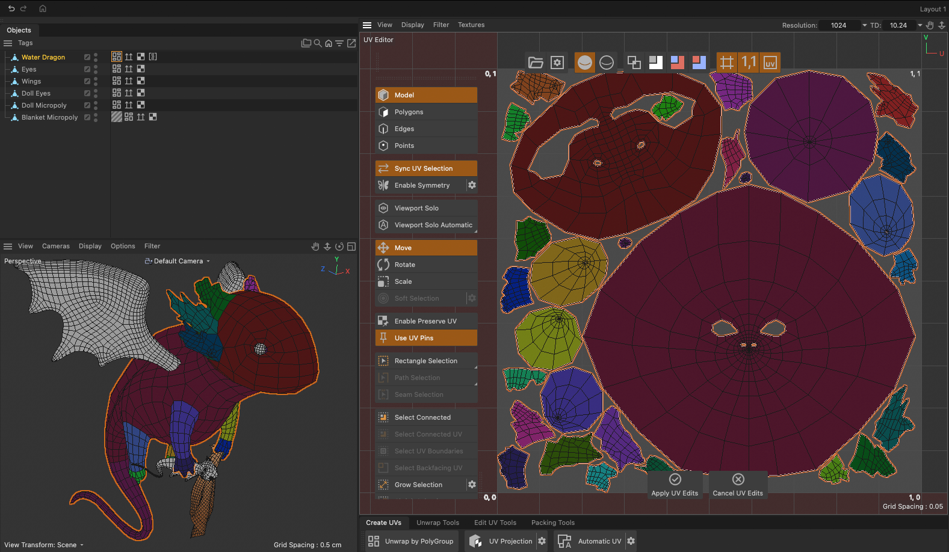Select the Scale tool

426,281
